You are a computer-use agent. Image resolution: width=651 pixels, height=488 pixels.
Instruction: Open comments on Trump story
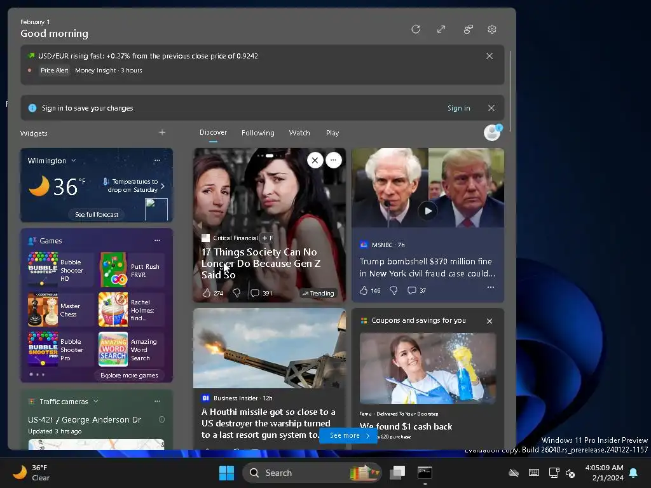(417, 290)
